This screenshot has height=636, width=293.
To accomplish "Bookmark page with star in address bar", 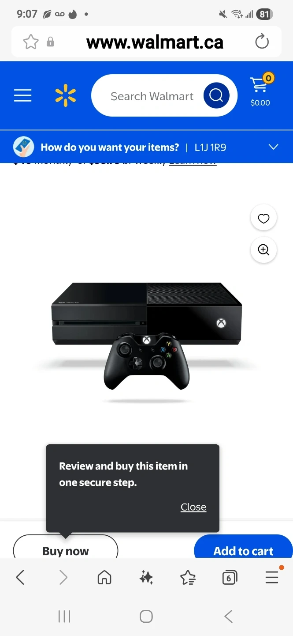I will tap(31, 42).
